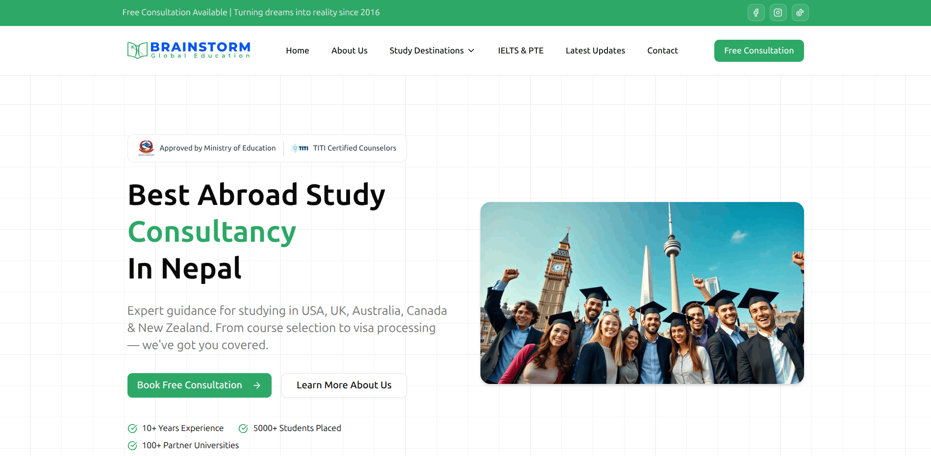Open the IELTS & PTE page
The image size is (931, 456).
coord(520,51)
